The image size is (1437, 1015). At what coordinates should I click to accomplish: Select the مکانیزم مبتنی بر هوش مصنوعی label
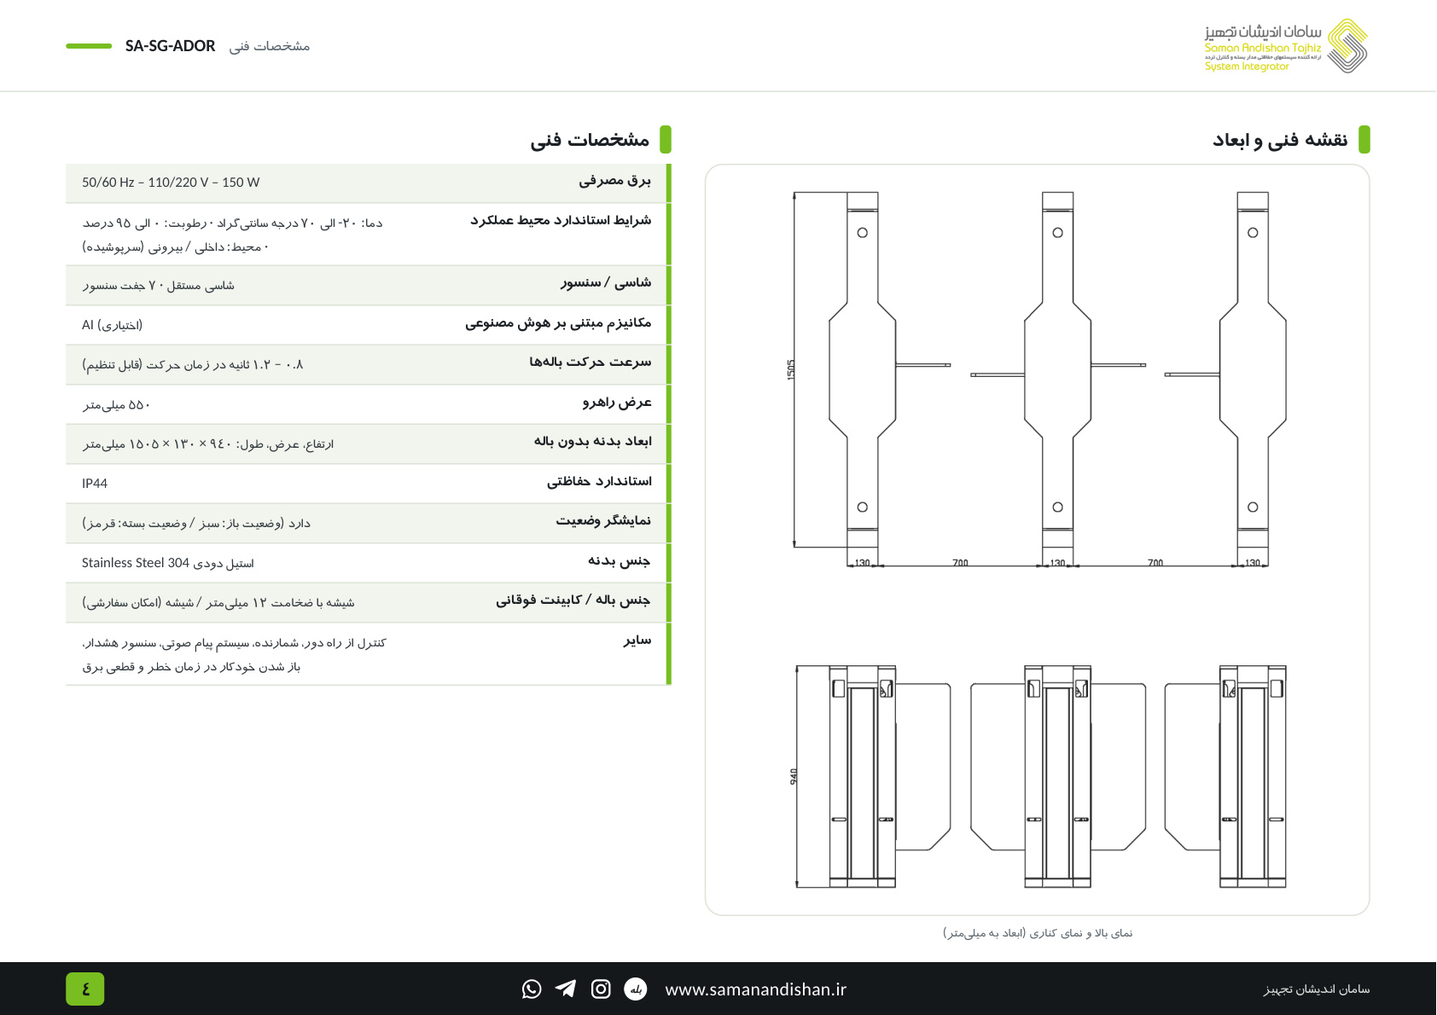[x=558, y=322]
